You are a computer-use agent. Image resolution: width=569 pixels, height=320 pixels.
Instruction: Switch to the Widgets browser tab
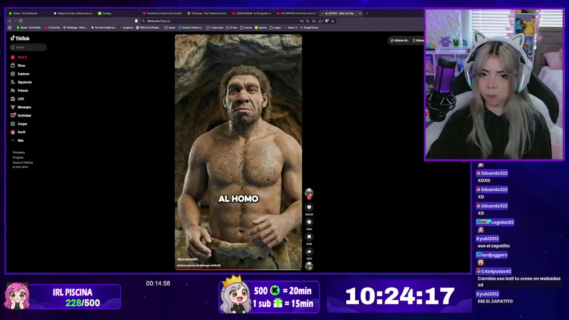click(73, 13)
